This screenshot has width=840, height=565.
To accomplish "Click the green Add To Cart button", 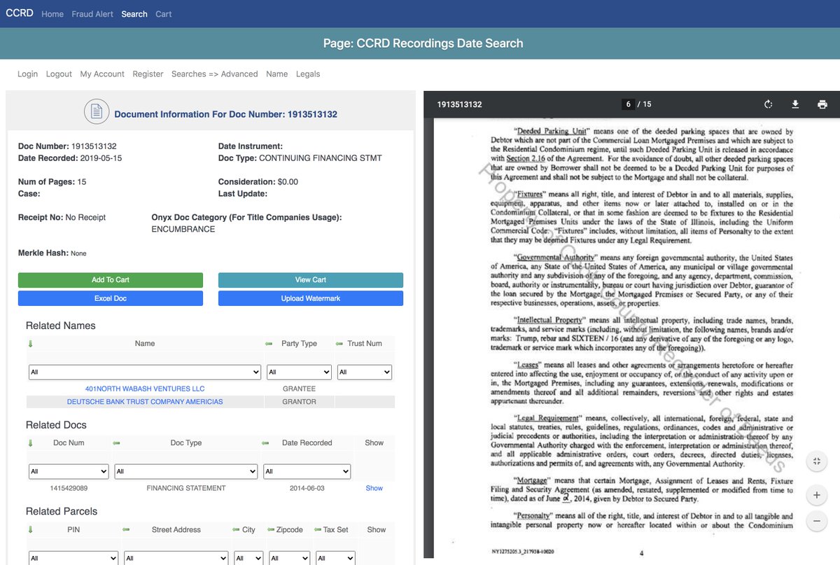I will [111, 280].
